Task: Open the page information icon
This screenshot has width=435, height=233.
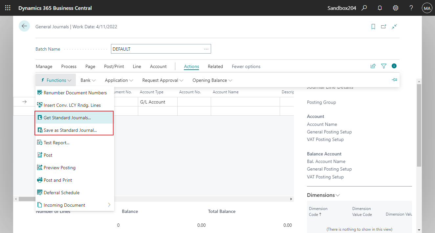Action: click(394, 66)
